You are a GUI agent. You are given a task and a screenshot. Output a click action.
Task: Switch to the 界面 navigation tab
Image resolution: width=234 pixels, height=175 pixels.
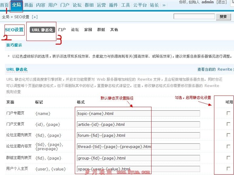coord(28,5)
